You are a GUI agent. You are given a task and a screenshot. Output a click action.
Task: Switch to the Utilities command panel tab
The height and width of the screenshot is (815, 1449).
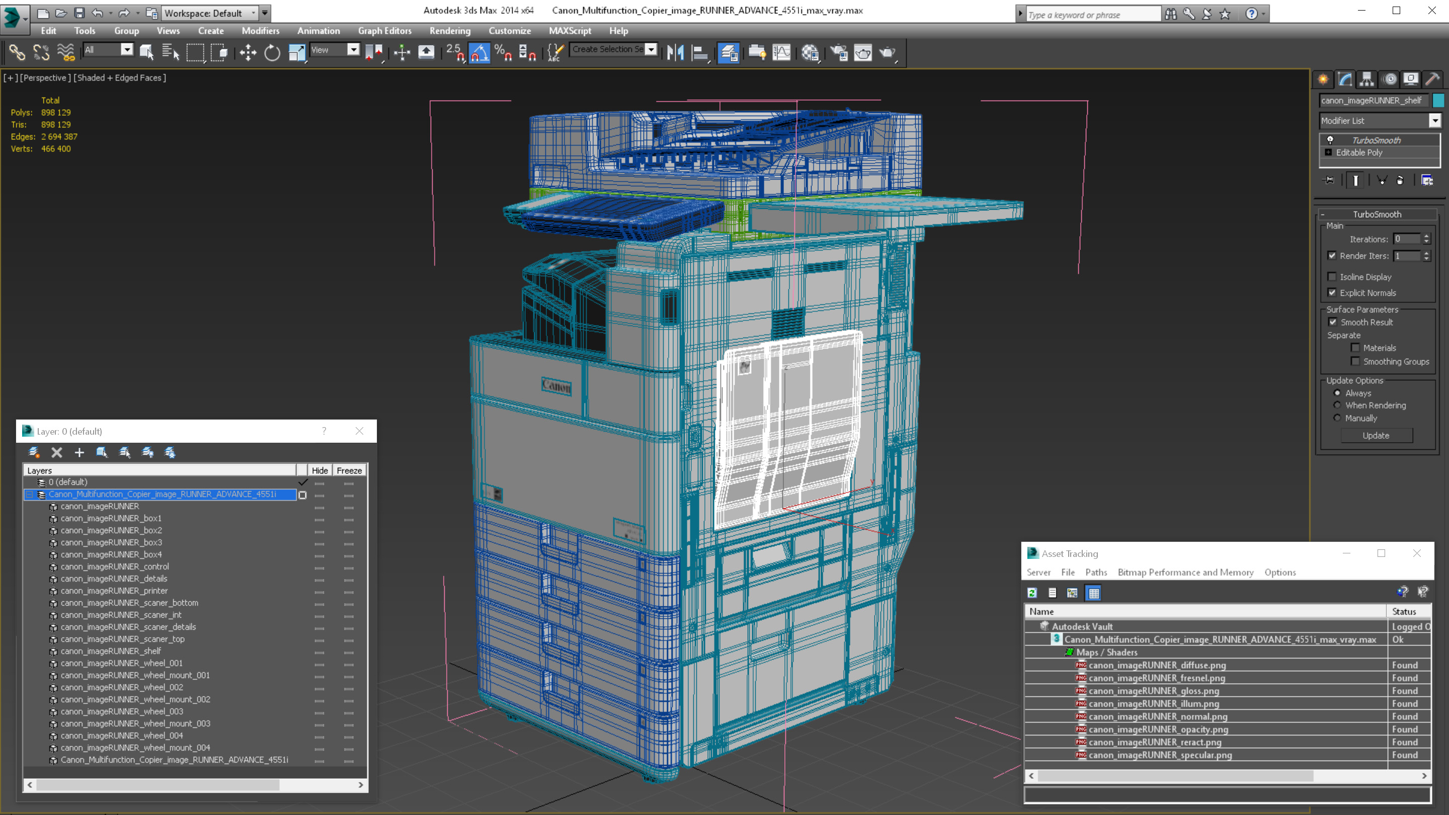tap(1433, 79)
